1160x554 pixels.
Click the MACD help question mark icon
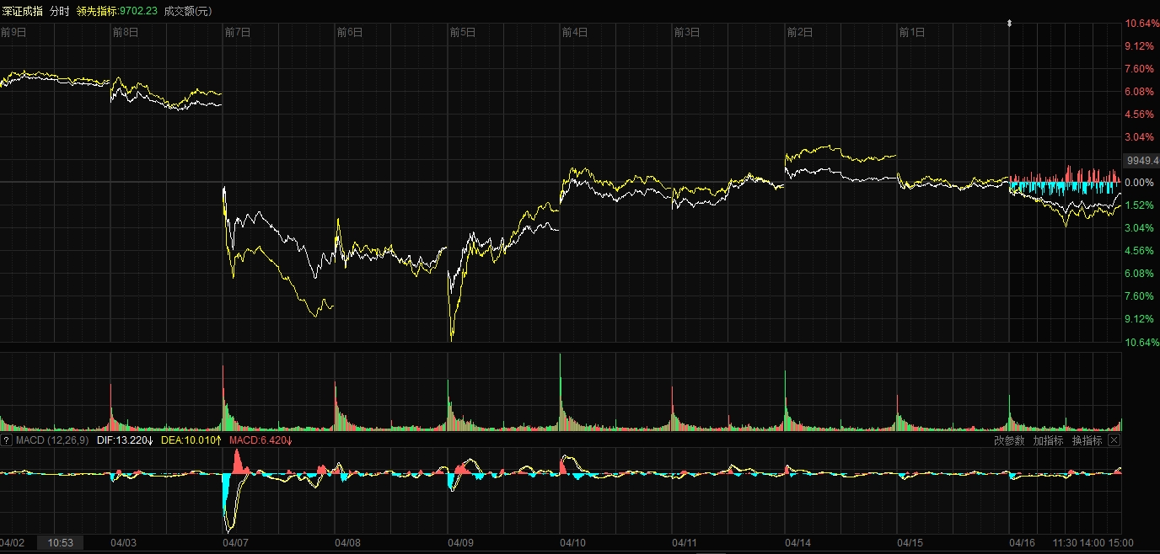point(6,440)
